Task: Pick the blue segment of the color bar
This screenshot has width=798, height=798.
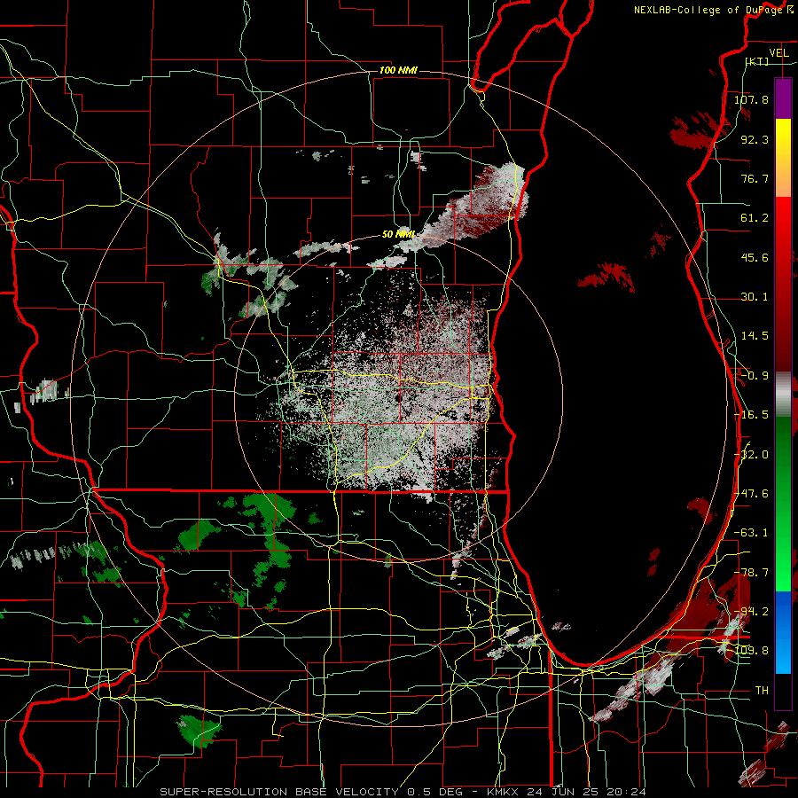Action: 783,632
